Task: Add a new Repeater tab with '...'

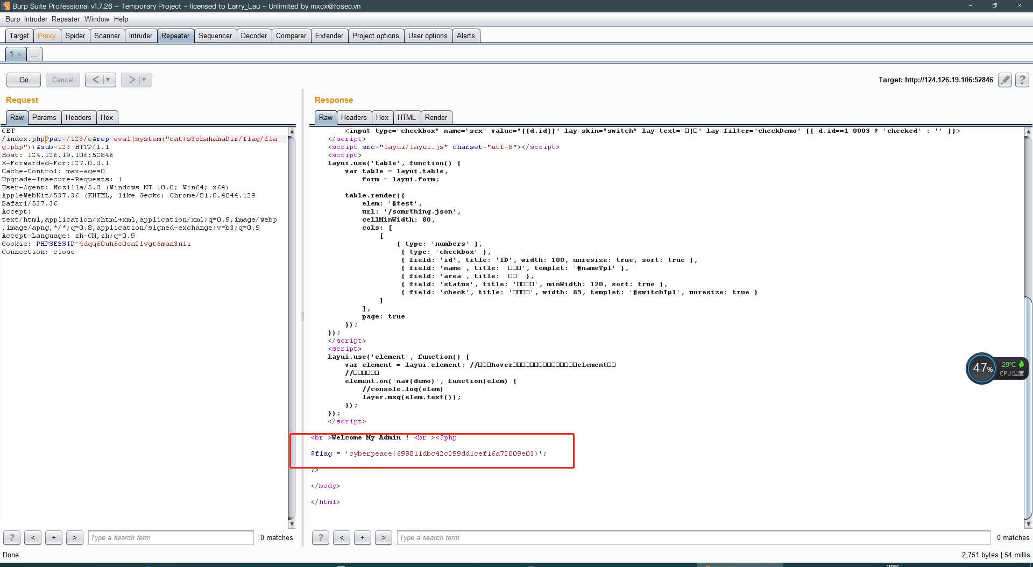Action: (x=34, y=54)
